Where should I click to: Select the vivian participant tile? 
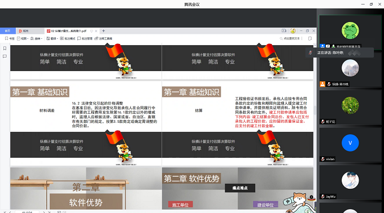coord(350,145)
